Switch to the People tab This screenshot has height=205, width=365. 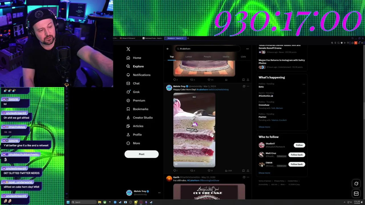pyautogui.click(x=207, y=57)
